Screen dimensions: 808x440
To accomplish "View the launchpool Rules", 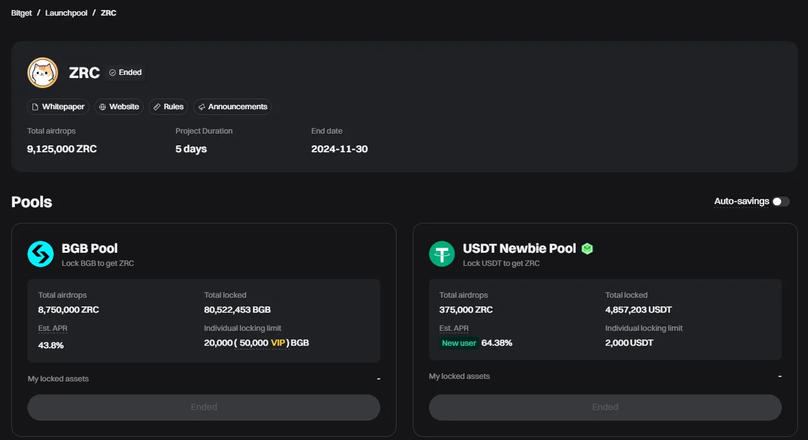I will pos(168,107).
